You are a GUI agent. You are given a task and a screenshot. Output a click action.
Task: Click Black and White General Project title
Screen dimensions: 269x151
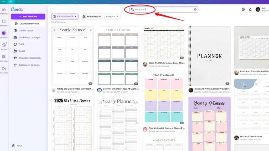[212, 89]
